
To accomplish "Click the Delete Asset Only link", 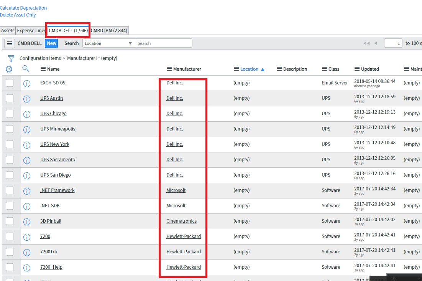I will tap(18, 15).
